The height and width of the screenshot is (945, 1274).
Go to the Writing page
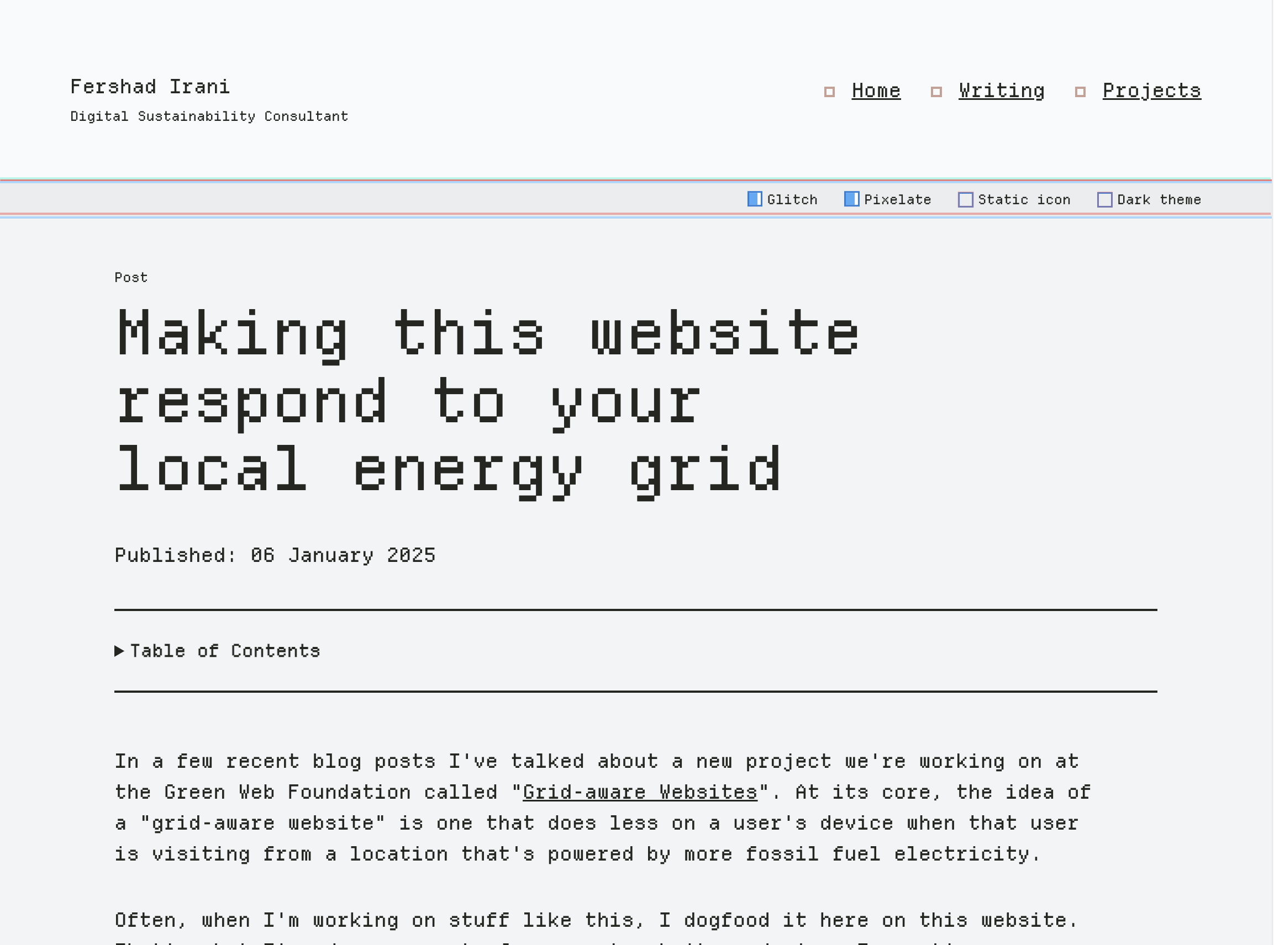tap(1002, 91)
